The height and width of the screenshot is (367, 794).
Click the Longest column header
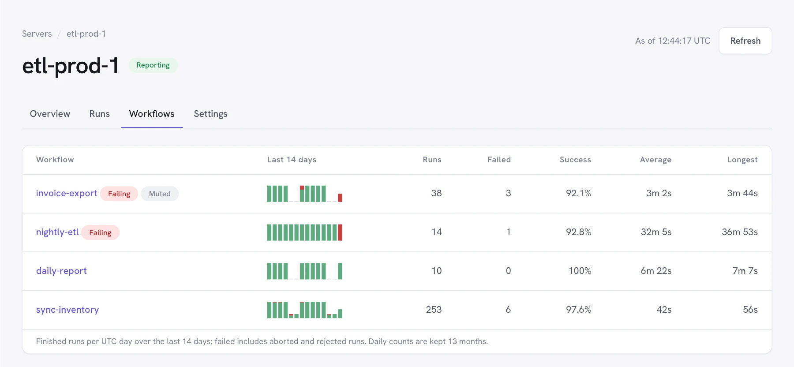[742, 160]
